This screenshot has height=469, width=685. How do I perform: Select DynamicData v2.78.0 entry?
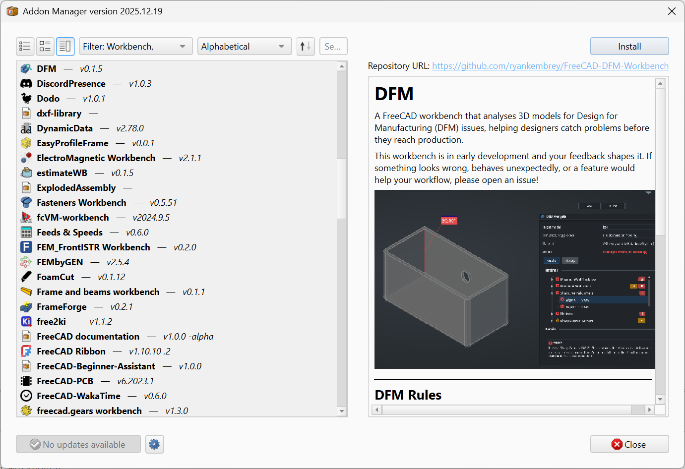tap(177, 128)
